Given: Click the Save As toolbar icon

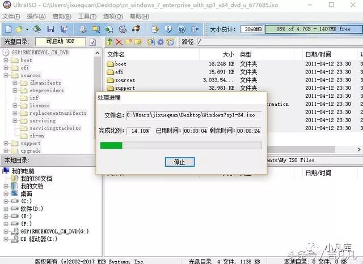Looking at the screenshot, I should click(x=64, y=29).
